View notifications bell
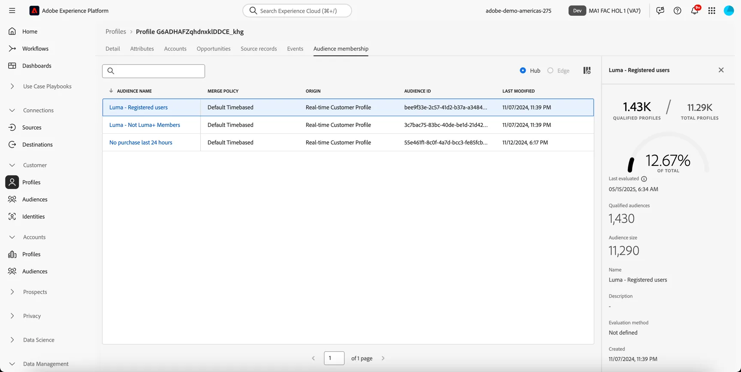Viewport: 741px width, 372px height. tap(695, 11)
